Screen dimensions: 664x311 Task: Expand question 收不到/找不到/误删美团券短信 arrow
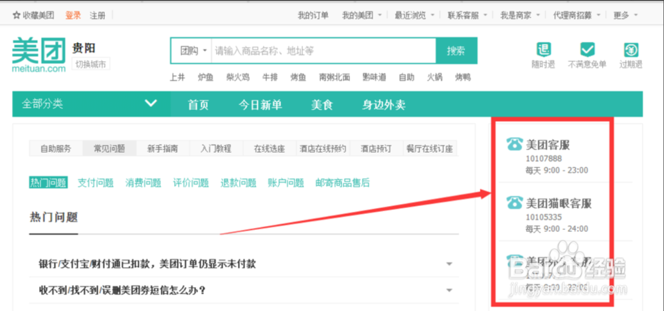click(450, 290)
